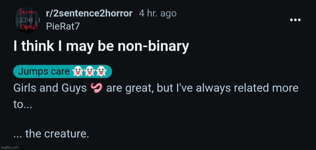316x150 pixels.
Task: Click the middle ghost emoji in flair
Action: 89,71
